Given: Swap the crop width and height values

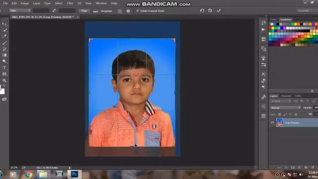Looking at the screenshot, I should tap(54, 10).
